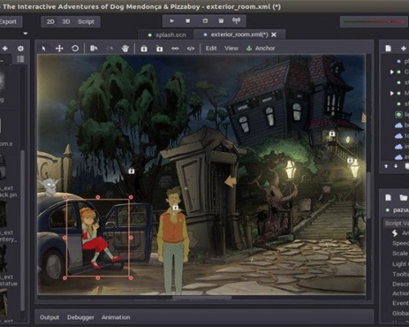Click new scene page icon in scene dock
The width and height of the screenshot is (409, 327).
(x=389, y=48)
